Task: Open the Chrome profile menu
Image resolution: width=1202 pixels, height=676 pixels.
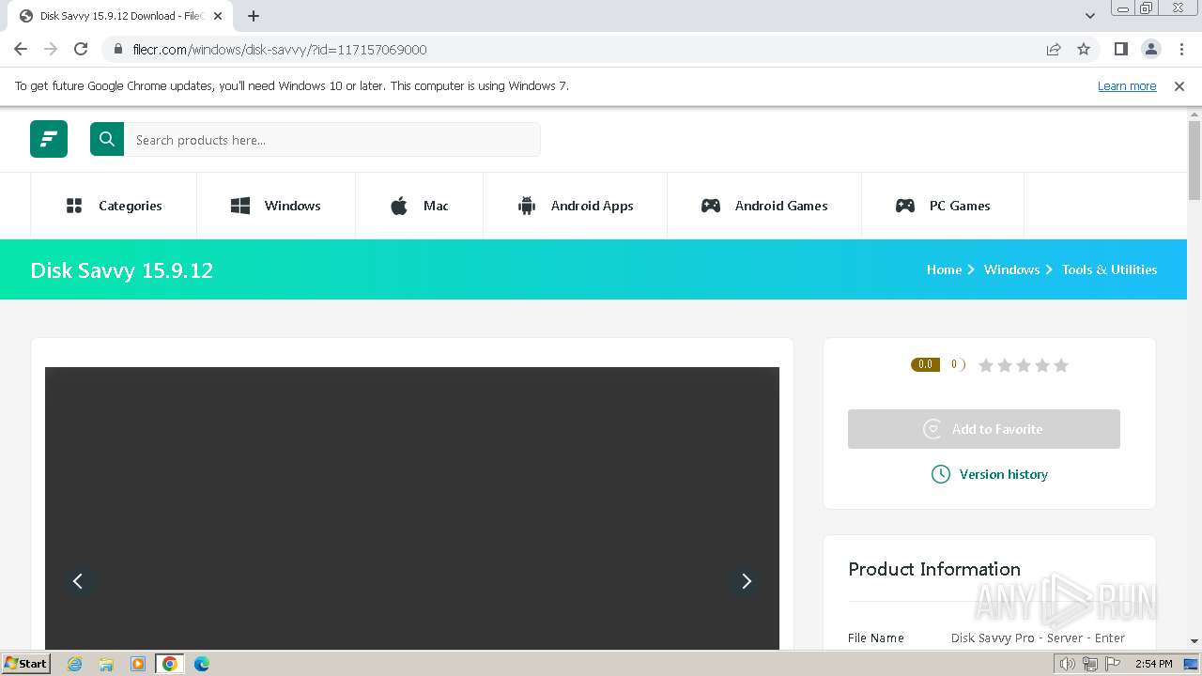Action: [1151, 49]
